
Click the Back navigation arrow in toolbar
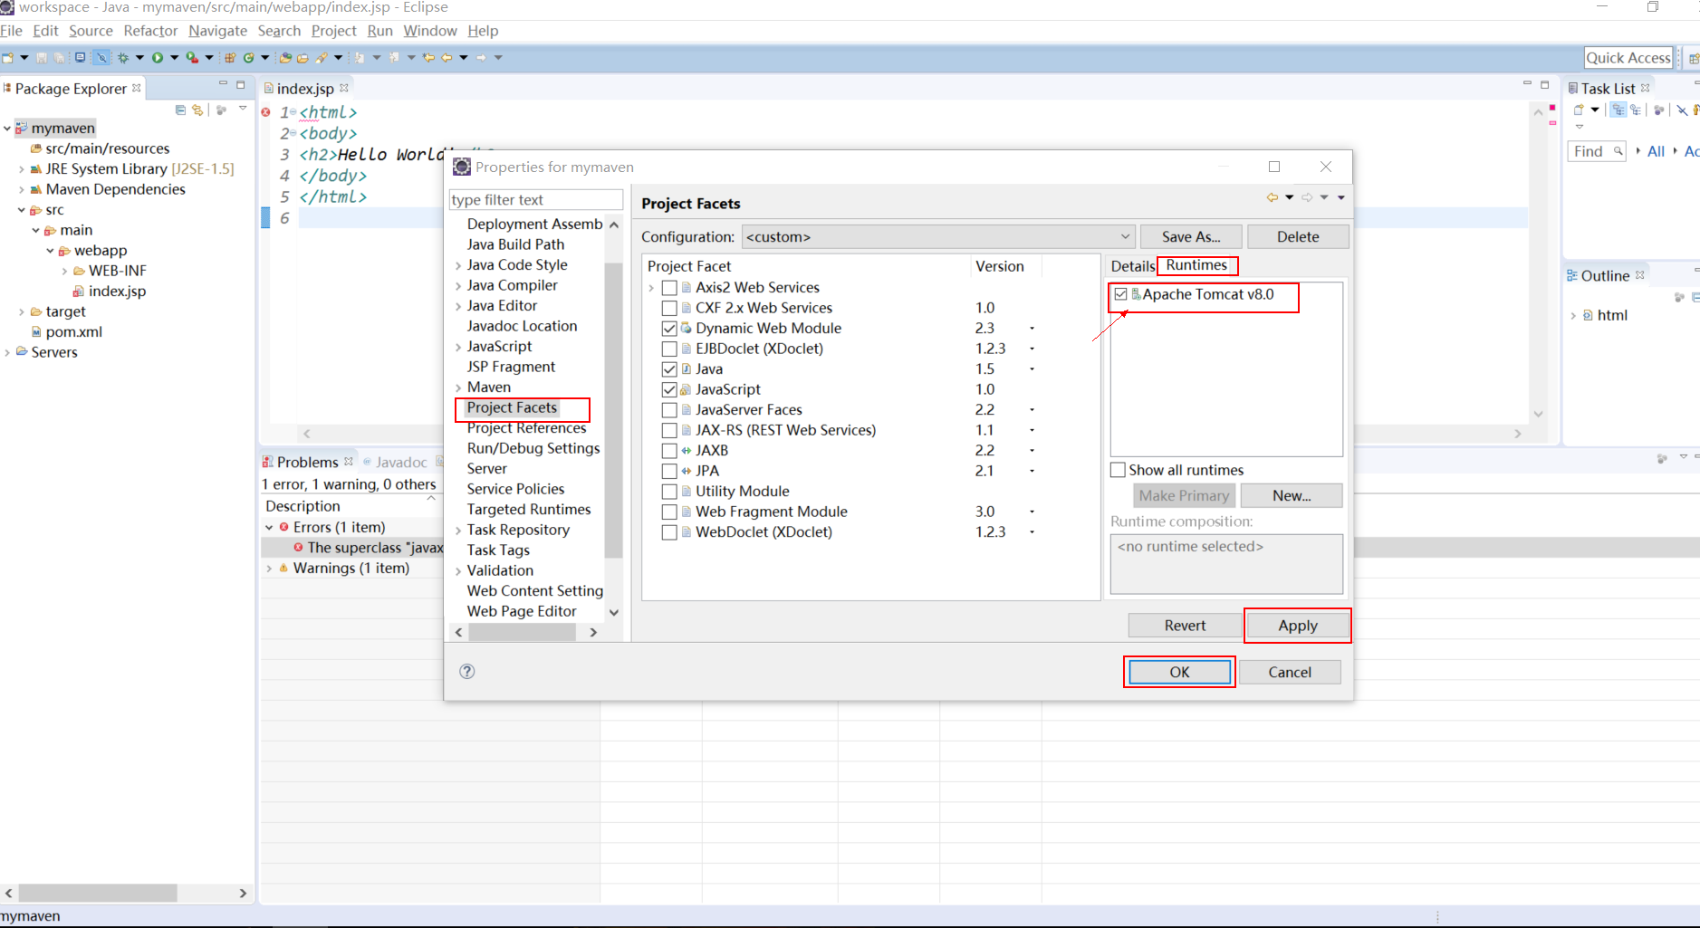pos(447,58)
